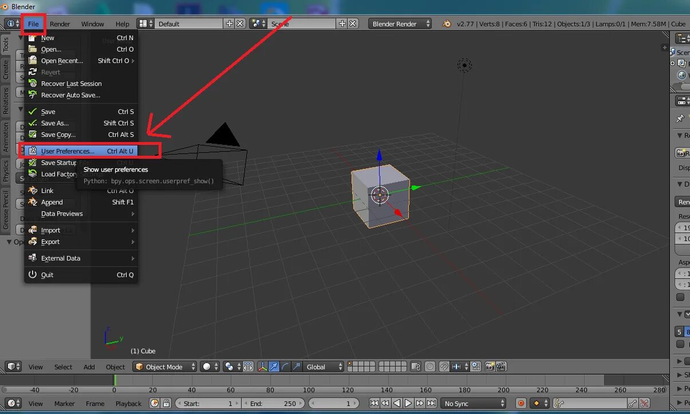Image resolution: width=690 pixels, height=414 pixels.
Task: Click OpenGL render animation clapper icon
Action: click(x=501, y=366)
